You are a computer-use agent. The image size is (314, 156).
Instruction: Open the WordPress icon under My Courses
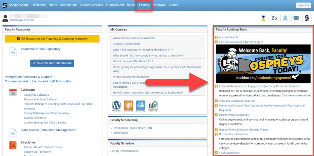tap(117, 105)
